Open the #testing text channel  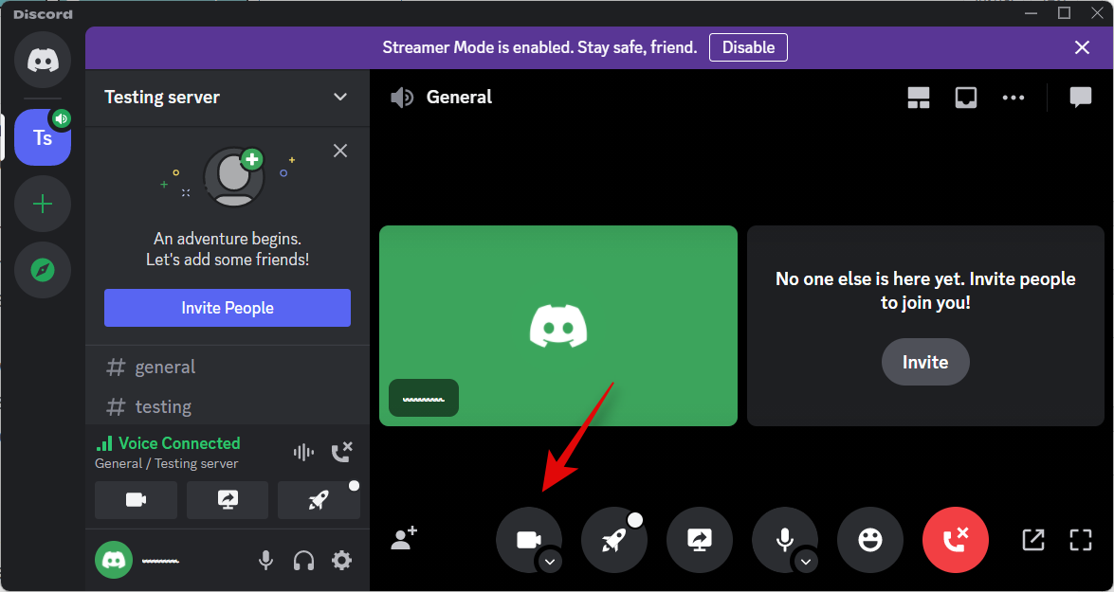pyautogui.click(x=163, y=407)
